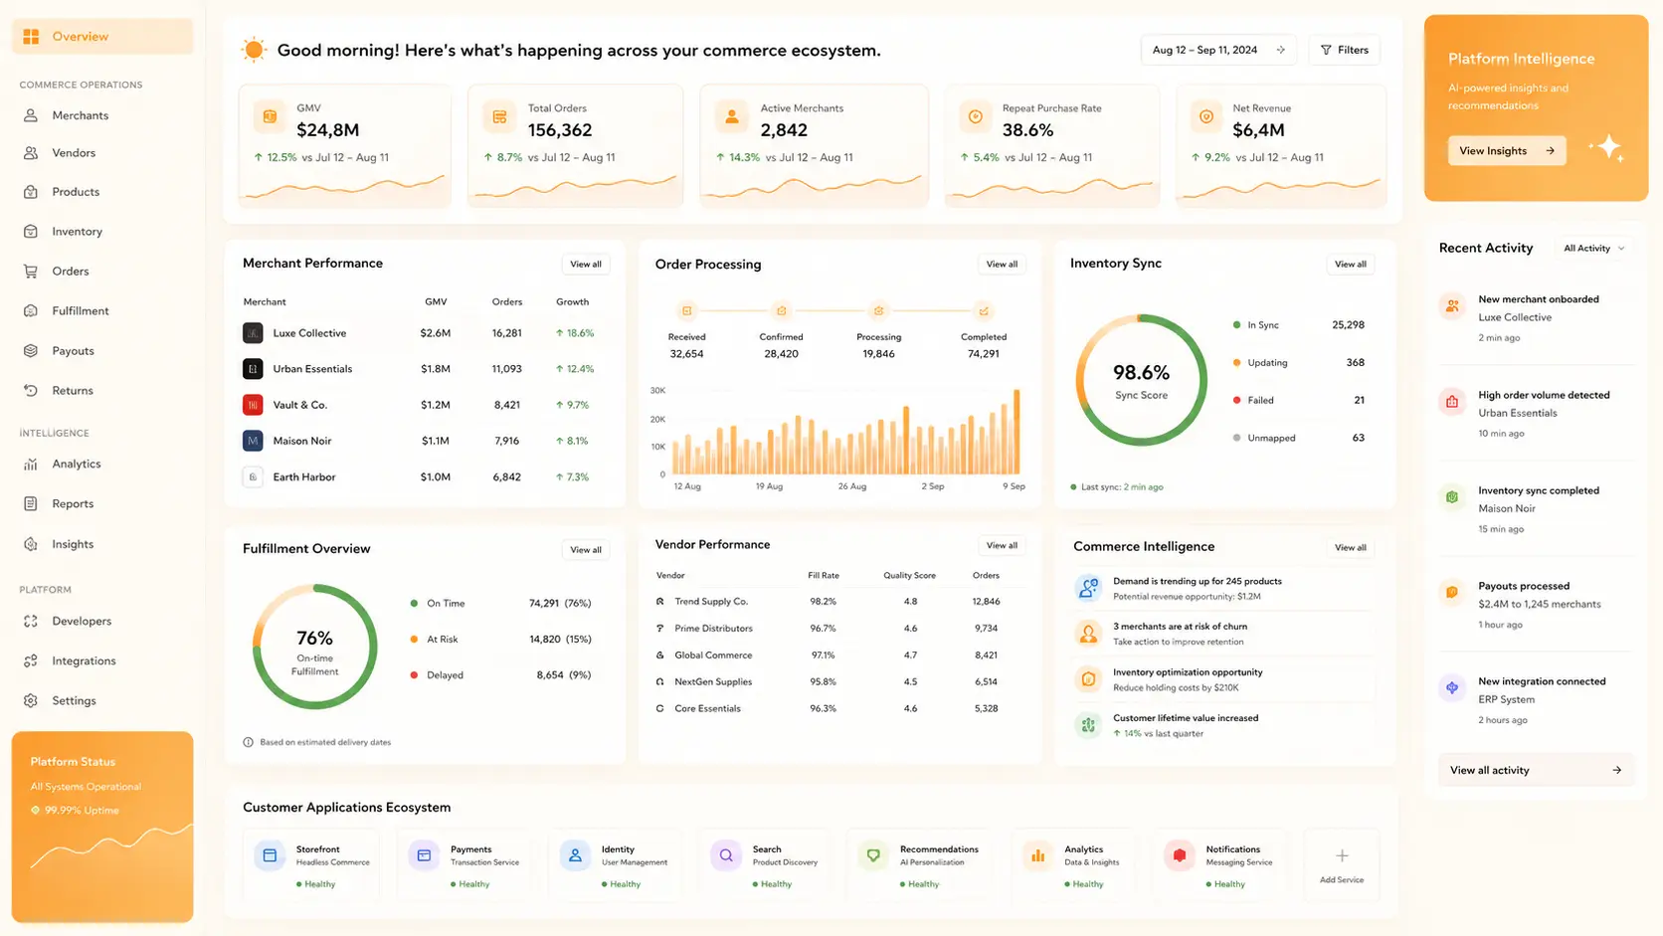The image size is (1663, 936).
Task: View all in Inventory Sync
Action: (x=1351, y=265)
